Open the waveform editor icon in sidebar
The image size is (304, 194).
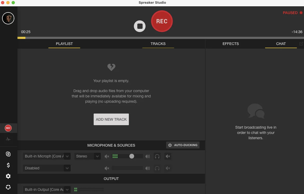coord(8,139)
